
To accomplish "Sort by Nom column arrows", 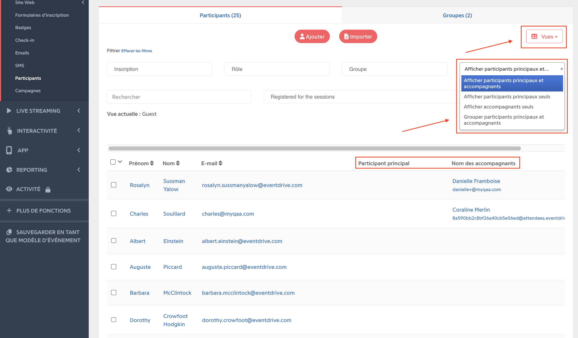I will [x=178, y=163].
